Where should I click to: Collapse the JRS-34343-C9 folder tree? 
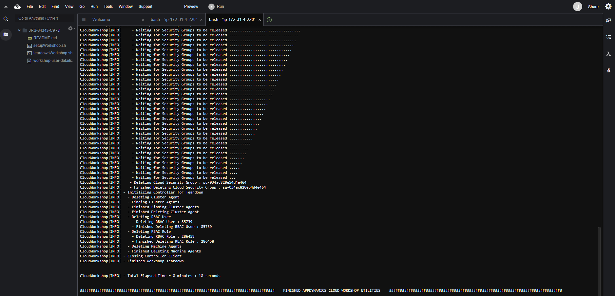point(19,30)
